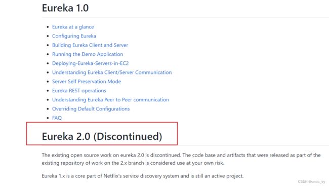Image resolution: width=329 pixels, height=186 pixels.
Task: Open Understanding Eureka Client/Server Communication
Action: pos(112,72)
